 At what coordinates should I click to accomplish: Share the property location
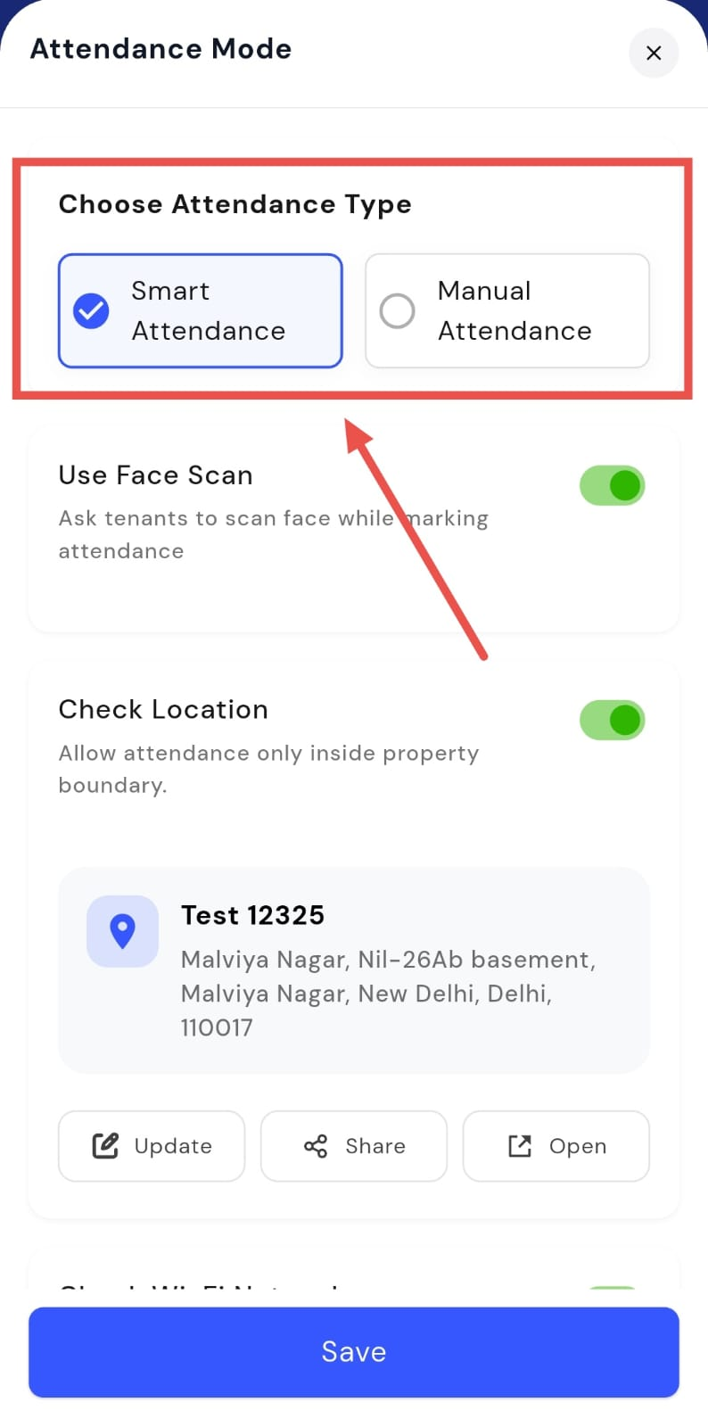coord(354,1146)
